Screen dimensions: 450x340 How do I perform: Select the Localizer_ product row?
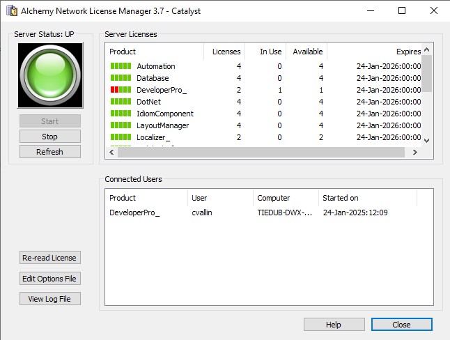(263, 137)
